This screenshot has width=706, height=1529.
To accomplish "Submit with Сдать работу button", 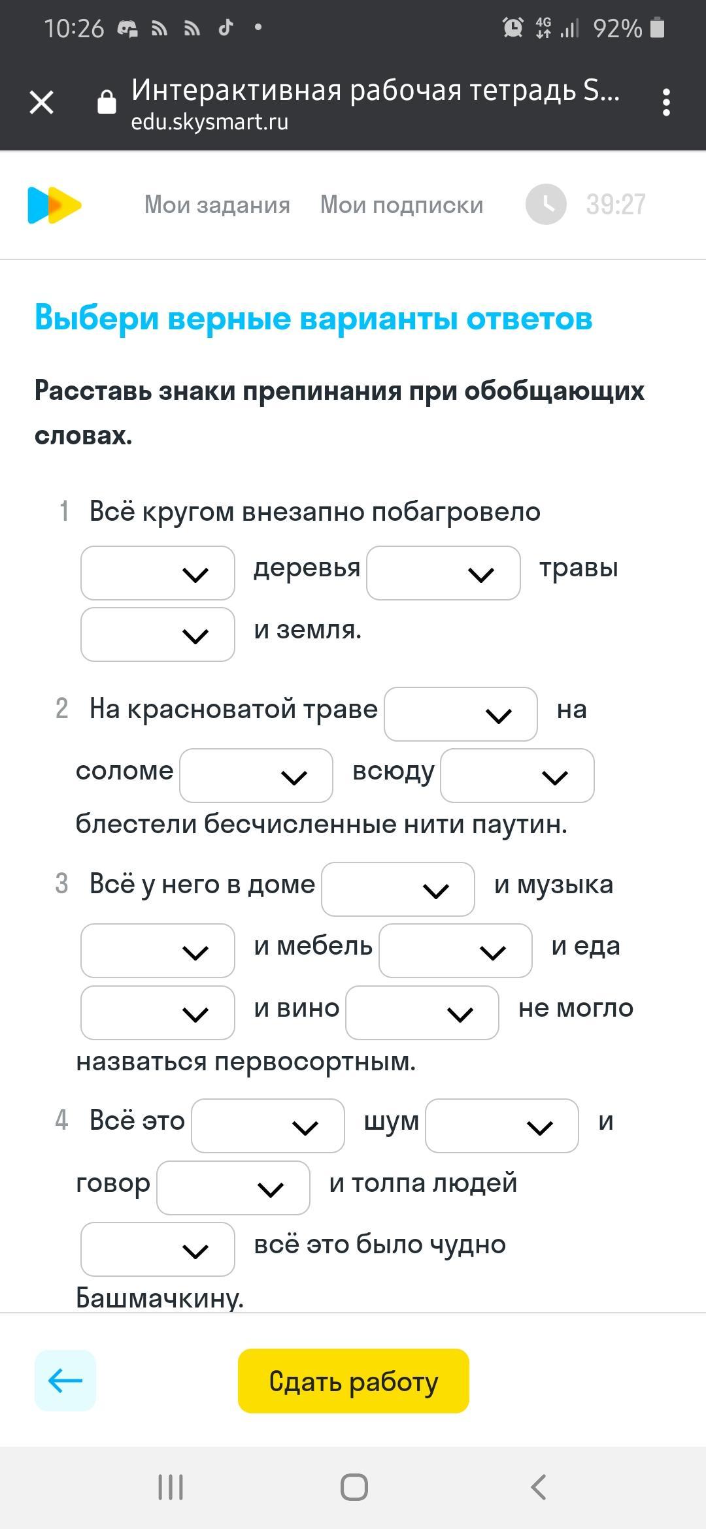I will point(354,1381).
